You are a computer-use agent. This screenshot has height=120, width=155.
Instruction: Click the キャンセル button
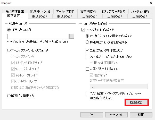pyautogui.click(x=116, y=115)
